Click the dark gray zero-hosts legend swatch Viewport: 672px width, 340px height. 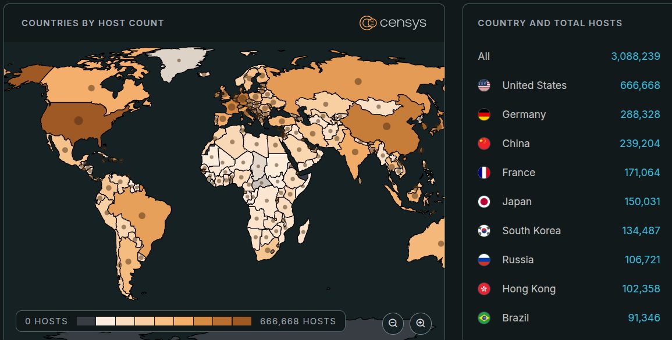[x=86, y=321]
